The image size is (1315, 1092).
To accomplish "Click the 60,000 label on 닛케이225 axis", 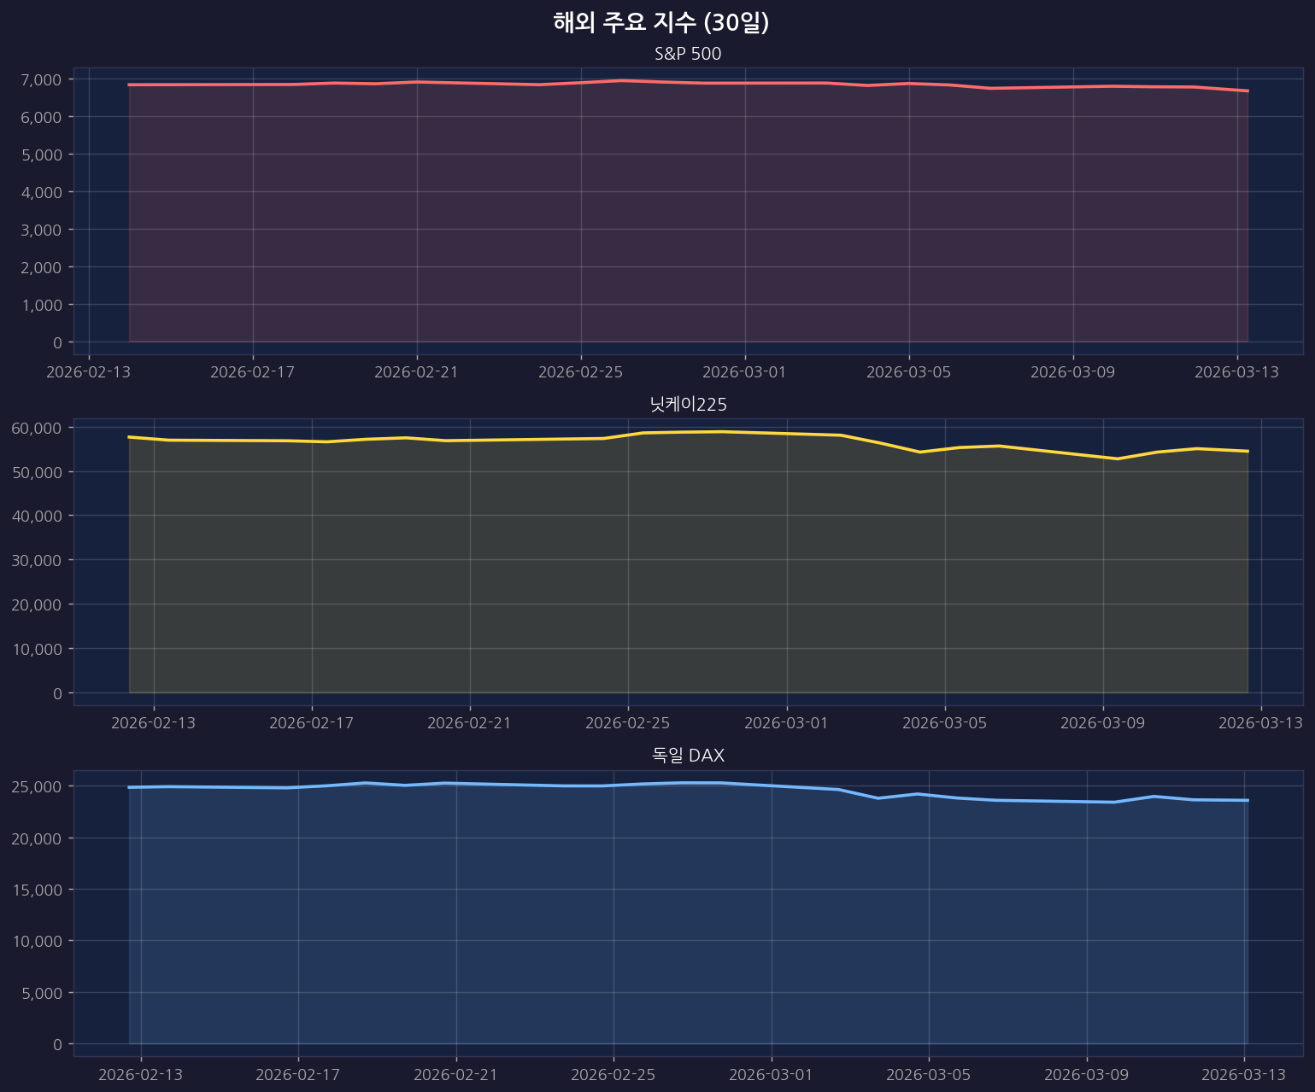I will 36,428.
